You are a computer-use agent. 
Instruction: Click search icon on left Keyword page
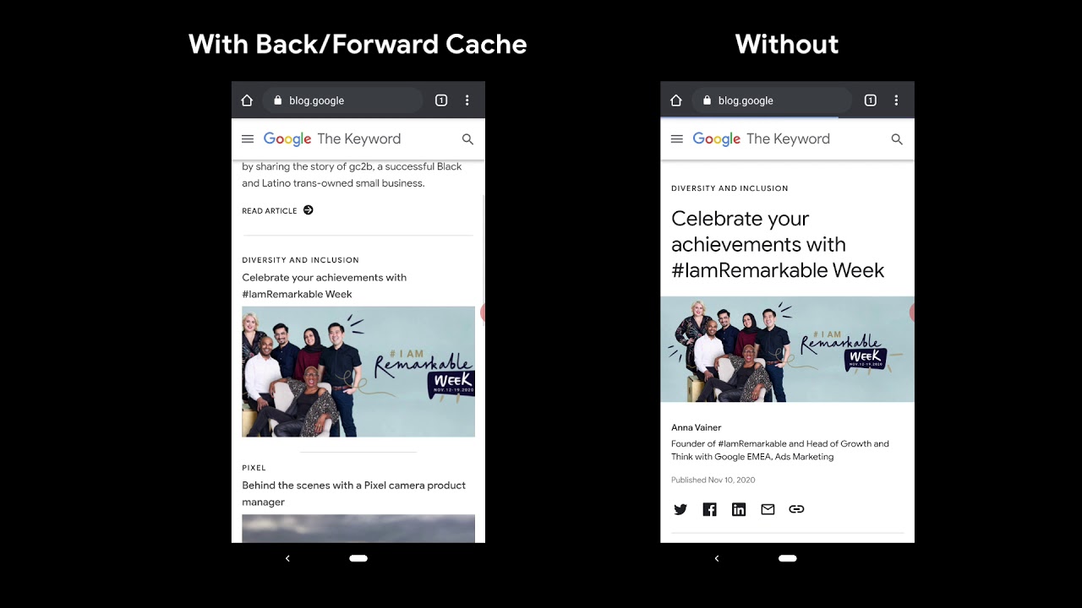pyautogui.click(x=467, y=139)
